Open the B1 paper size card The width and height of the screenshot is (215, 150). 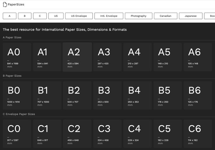(47, 95)
